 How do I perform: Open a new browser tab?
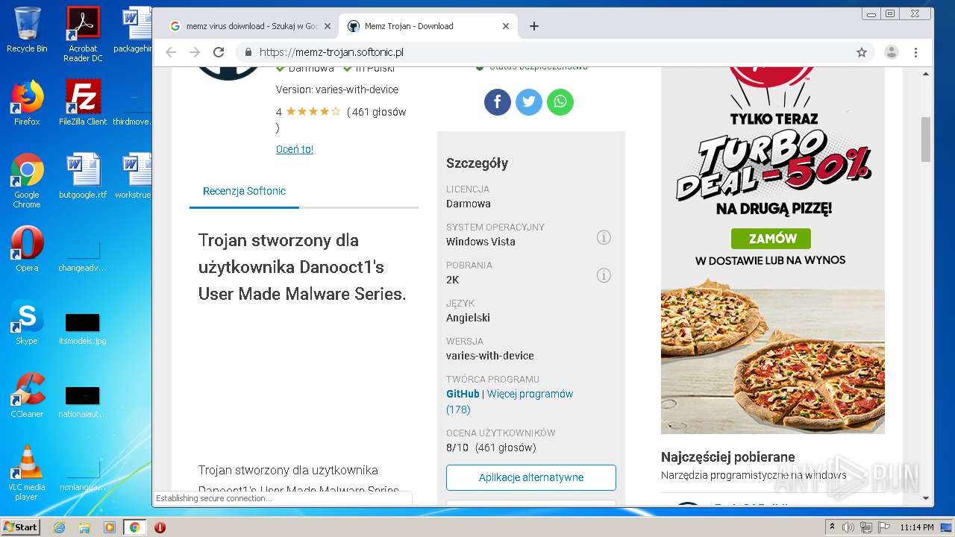click(x=534, y=26)
